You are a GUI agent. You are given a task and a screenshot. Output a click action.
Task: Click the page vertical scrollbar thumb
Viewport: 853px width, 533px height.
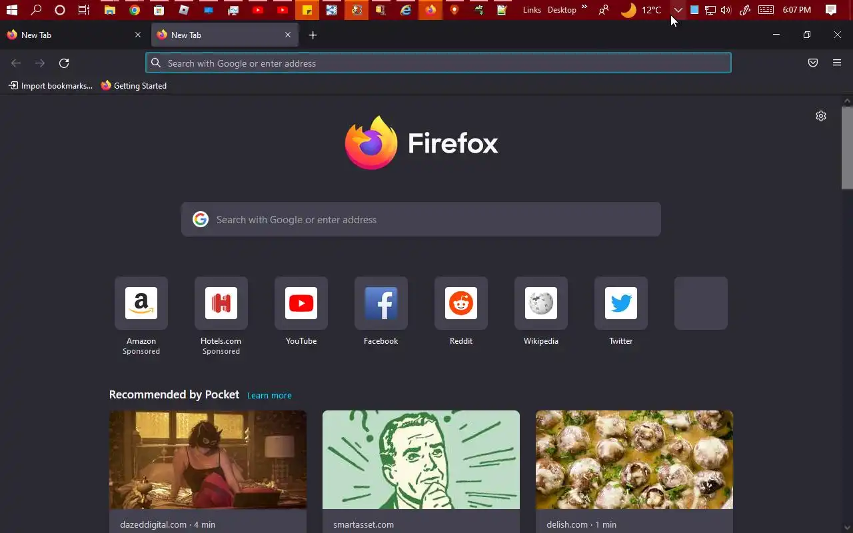[847, 147]
